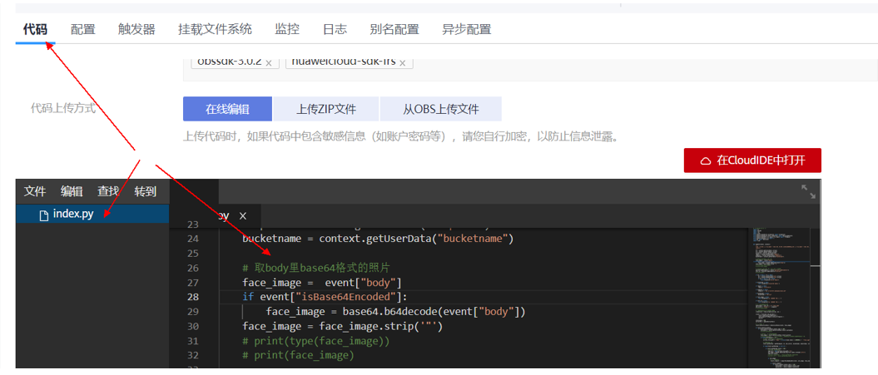Click the print(type(face_image)) comment line
878x375 pixels.
coord(315,340)
